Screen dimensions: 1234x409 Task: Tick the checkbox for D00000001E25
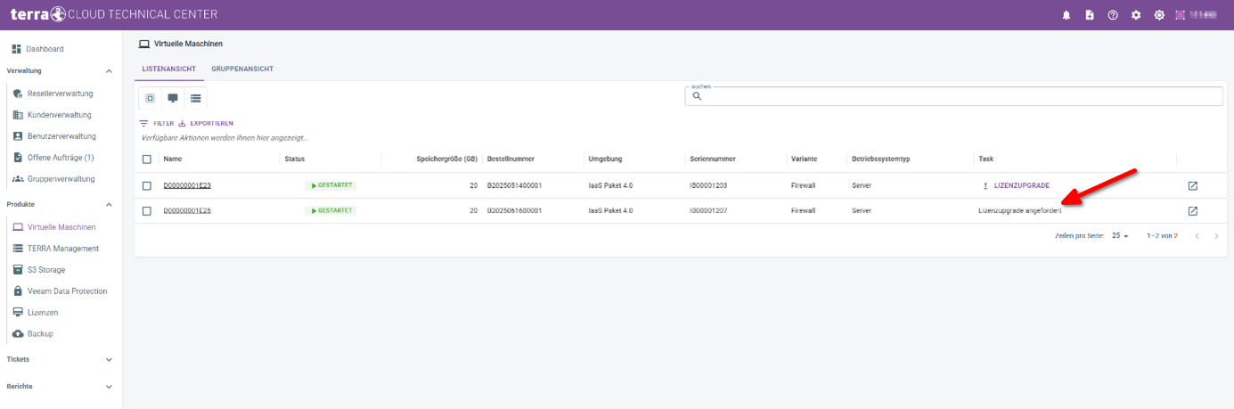[147, 211]
